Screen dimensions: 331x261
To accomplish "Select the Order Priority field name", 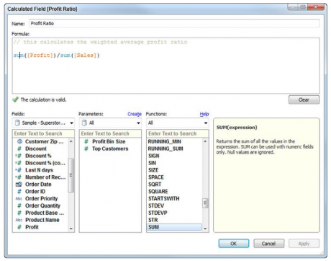I will coord(42,199).
